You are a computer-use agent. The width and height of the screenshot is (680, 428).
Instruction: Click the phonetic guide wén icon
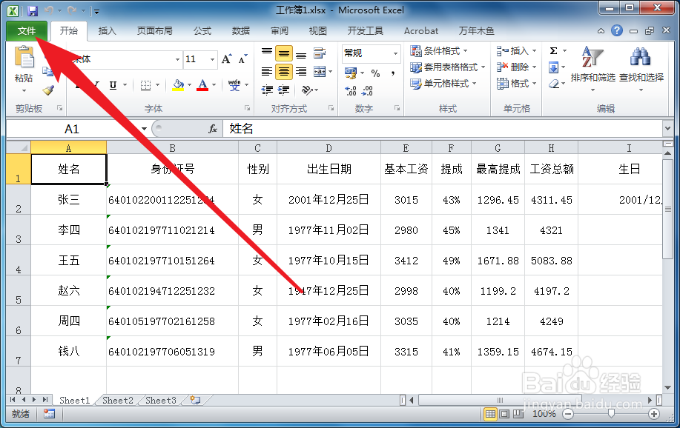(x=234, y=85)
